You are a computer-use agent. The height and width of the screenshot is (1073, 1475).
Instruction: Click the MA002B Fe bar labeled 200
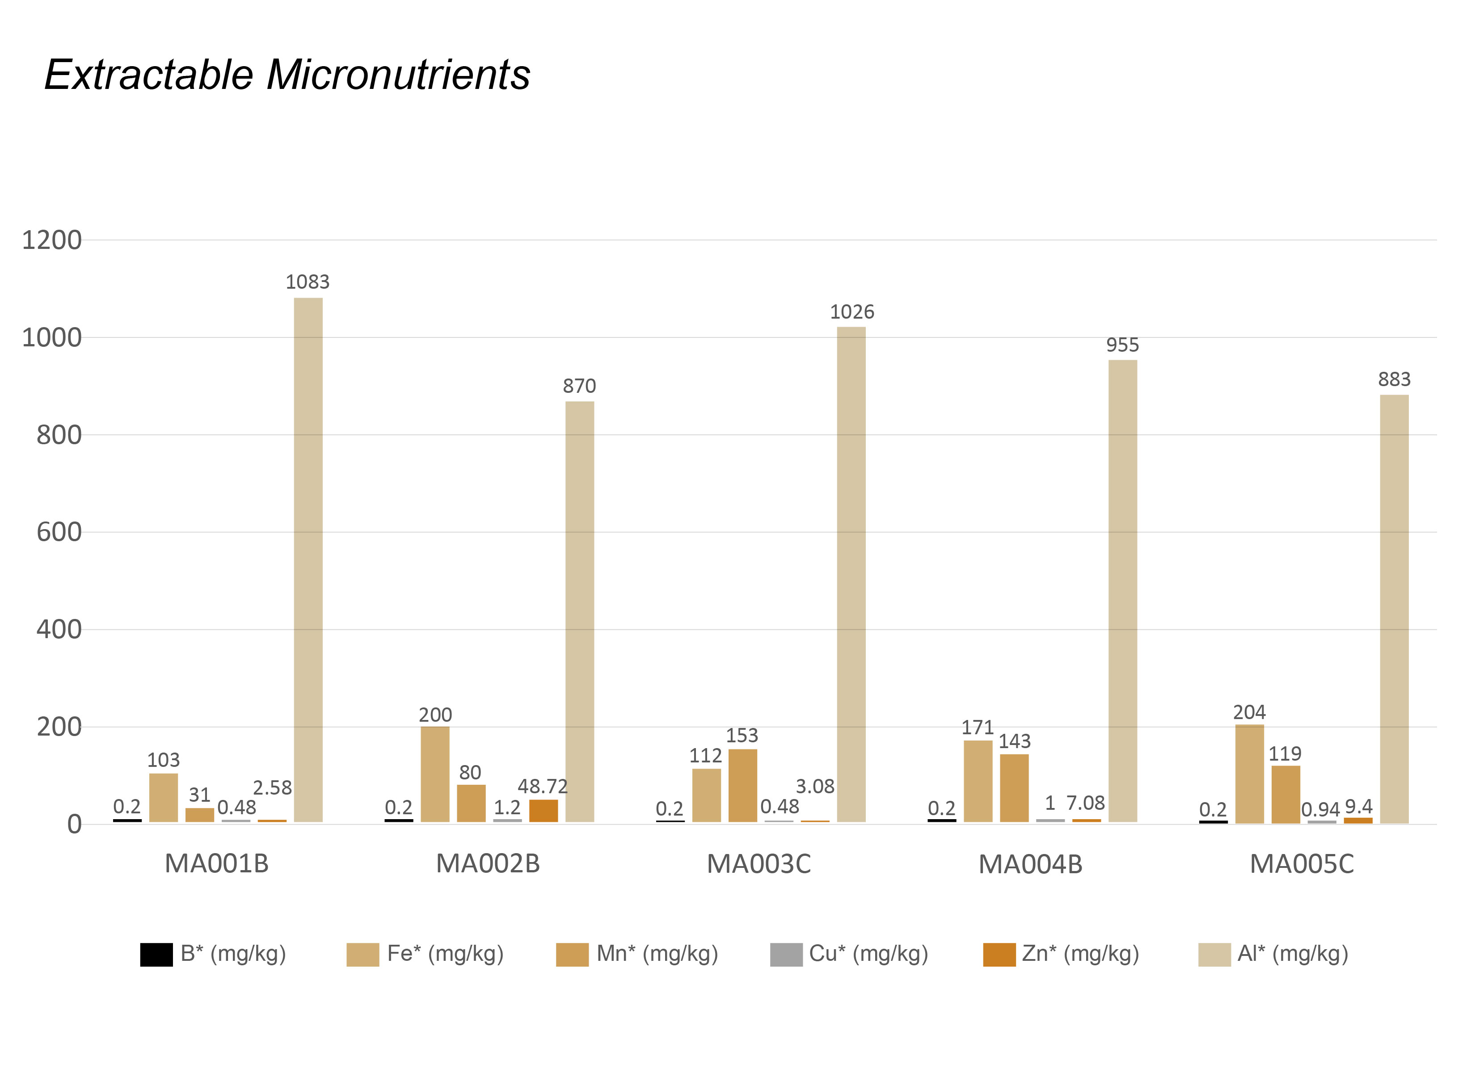pyautogui.click(x=435, y=774)
